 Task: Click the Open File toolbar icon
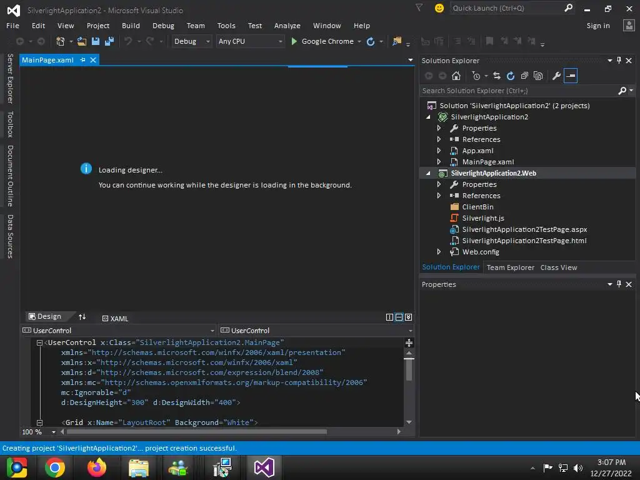(82, 41)
